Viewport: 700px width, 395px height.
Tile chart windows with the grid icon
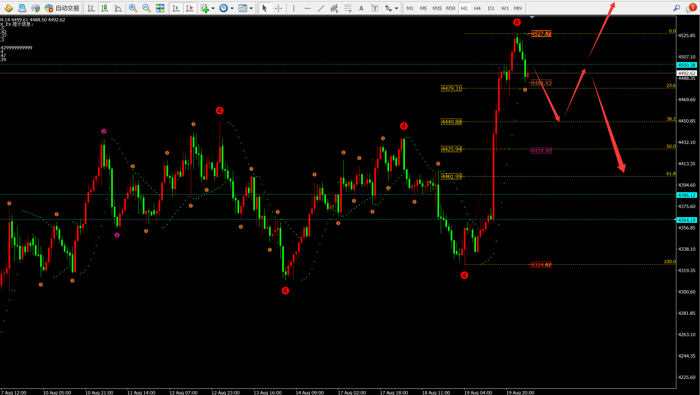160,8
